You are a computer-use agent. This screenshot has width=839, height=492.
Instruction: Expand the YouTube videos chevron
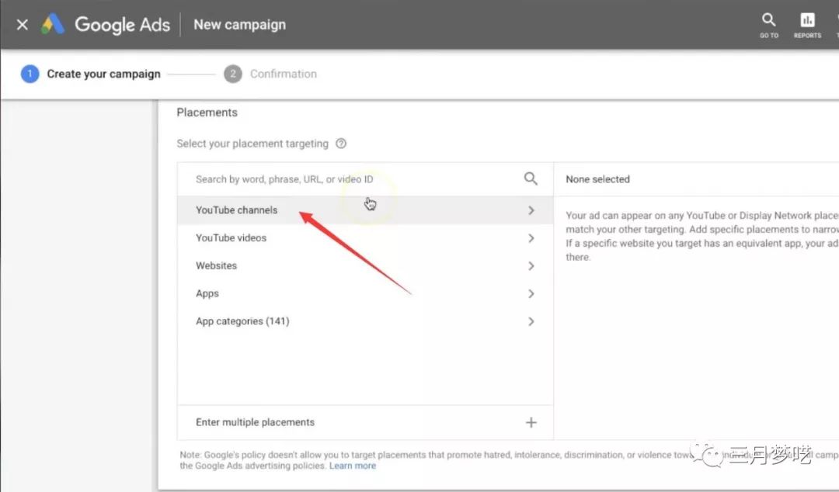[531, 238]
